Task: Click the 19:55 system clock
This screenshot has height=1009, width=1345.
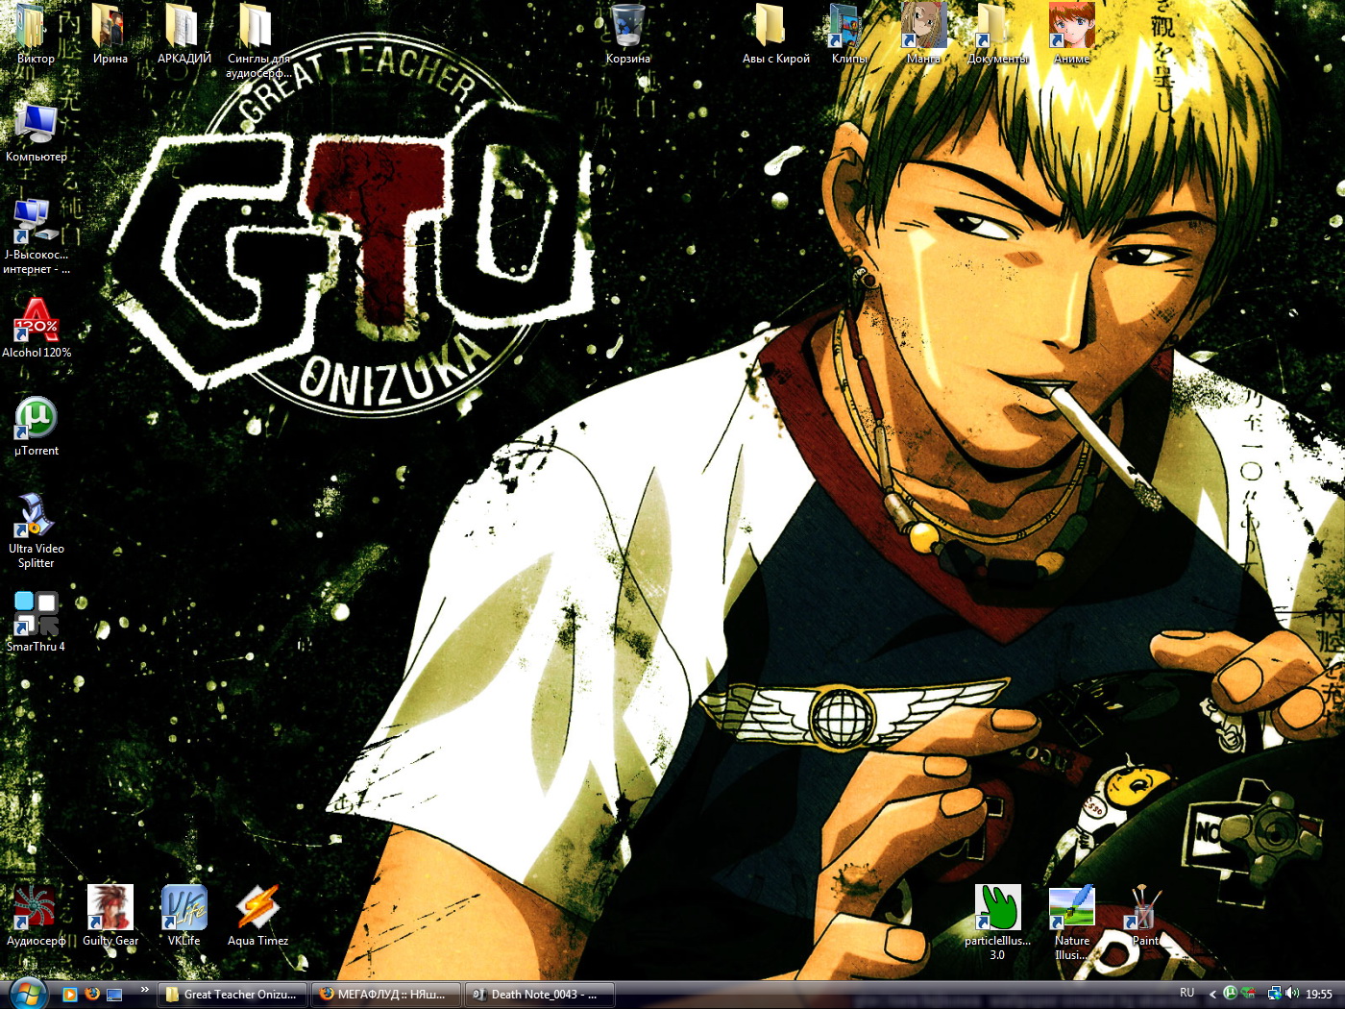Action: pyautogui.click(x=1319, y=995)
